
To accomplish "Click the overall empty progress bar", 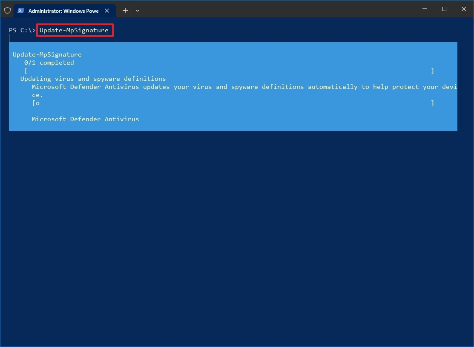I will pos(229,71).
